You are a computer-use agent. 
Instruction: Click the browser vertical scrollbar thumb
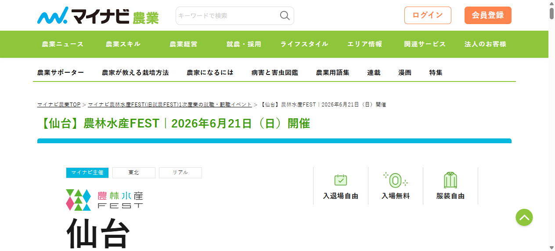pos(551,11)
